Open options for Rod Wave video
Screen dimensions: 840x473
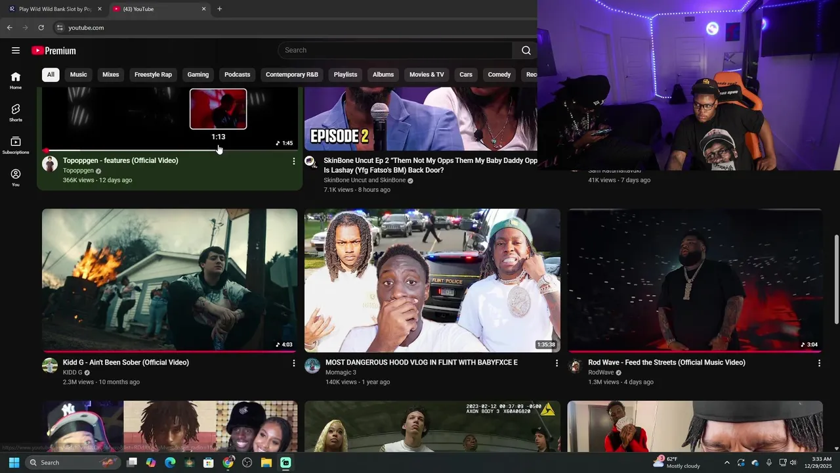pyautogui.click(x=819, y=363)
